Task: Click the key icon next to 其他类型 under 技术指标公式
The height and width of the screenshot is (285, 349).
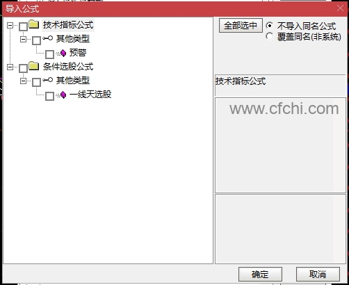Action: pos(48,38)
